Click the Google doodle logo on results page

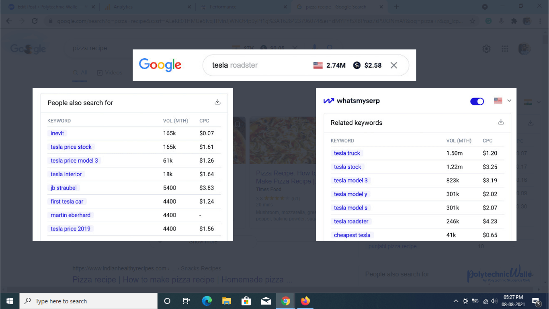pyautogui.click(x=28, y=49)
